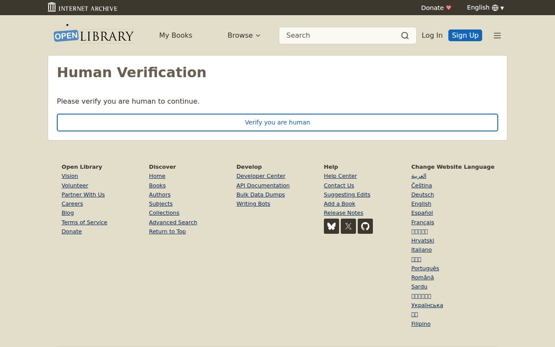Open the Release Notes link
Screen dimensions: 555x347
[x=344, y=213]
